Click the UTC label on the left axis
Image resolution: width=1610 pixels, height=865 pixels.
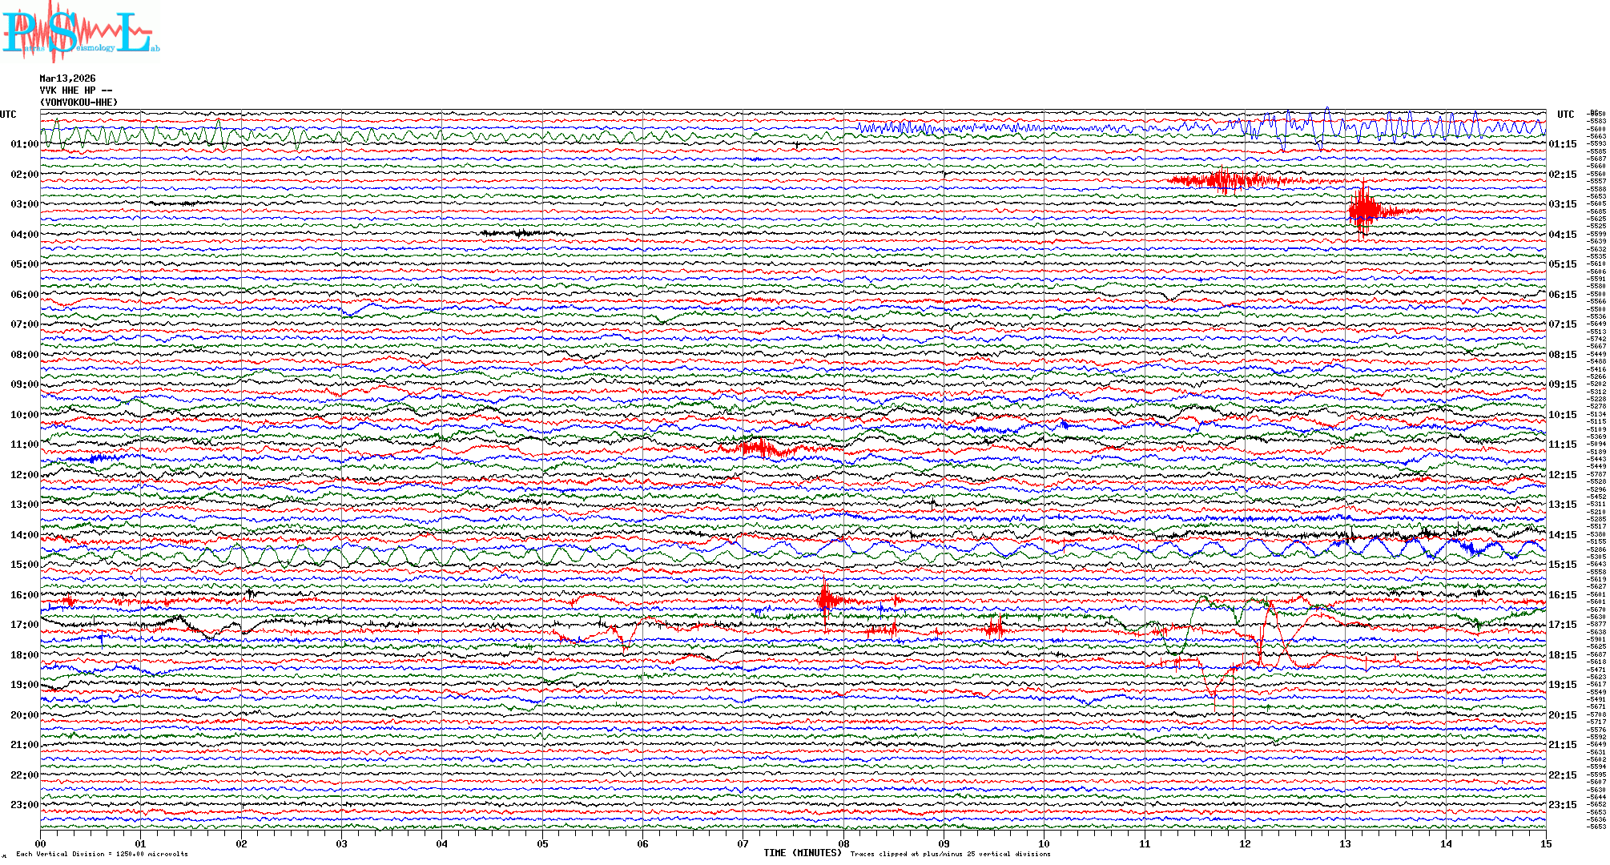8,115
